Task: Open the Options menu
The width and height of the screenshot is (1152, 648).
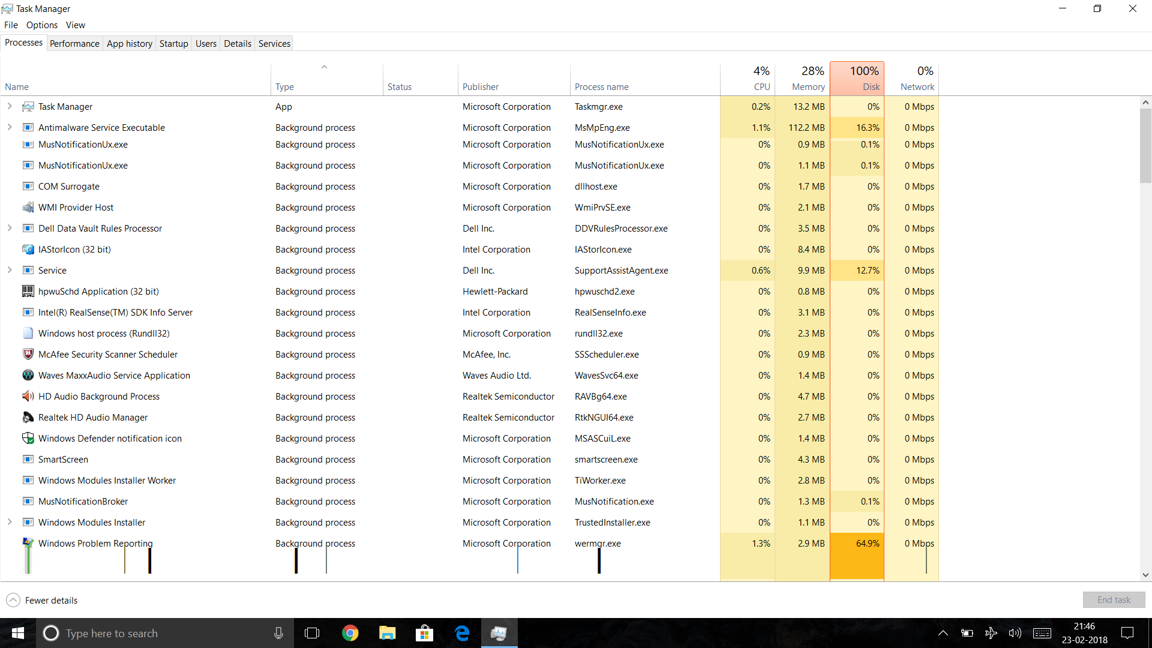Action: (42, 25)
